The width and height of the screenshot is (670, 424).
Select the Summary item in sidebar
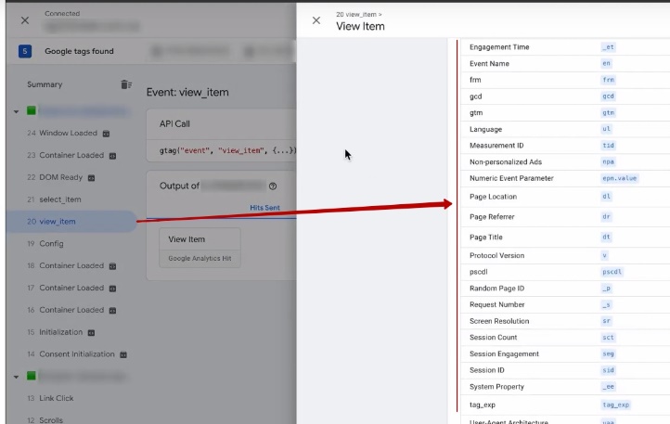click(x=45, y=84)
